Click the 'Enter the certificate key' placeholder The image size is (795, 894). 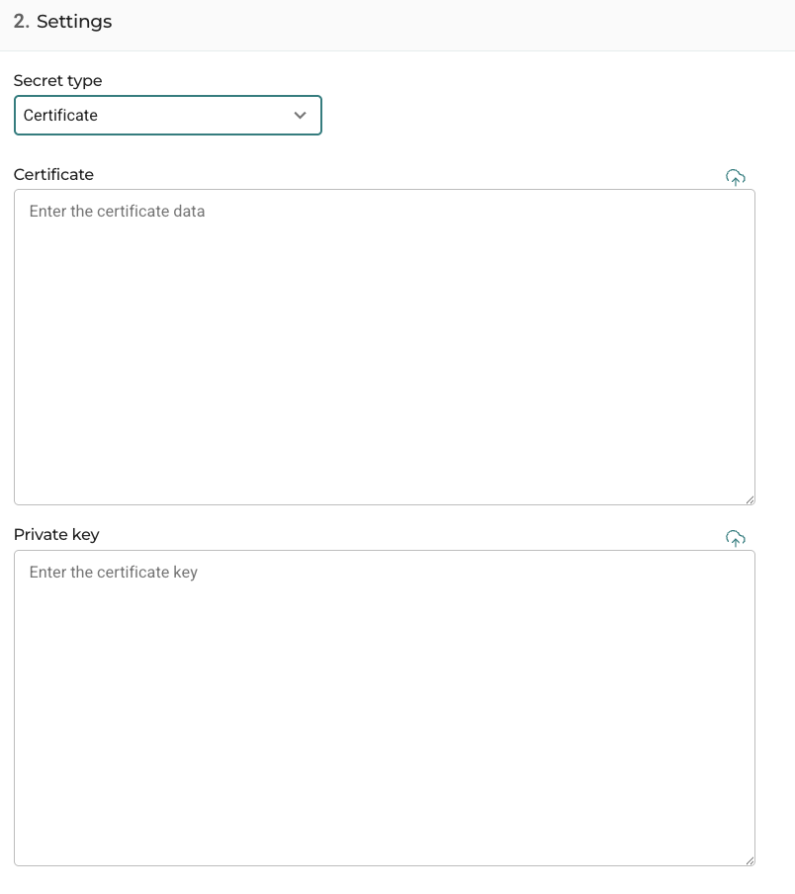[114, 572]
